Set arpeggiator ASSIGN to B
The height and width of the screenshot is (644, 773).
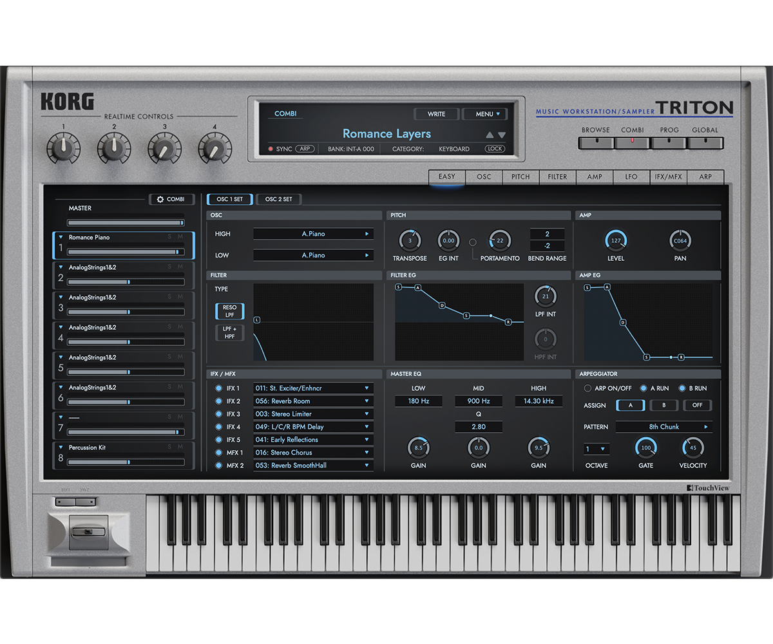click(664, 405)
